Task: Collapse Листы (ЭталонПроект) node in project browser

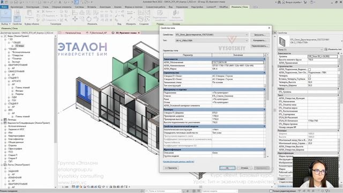Action: (2, 165)
